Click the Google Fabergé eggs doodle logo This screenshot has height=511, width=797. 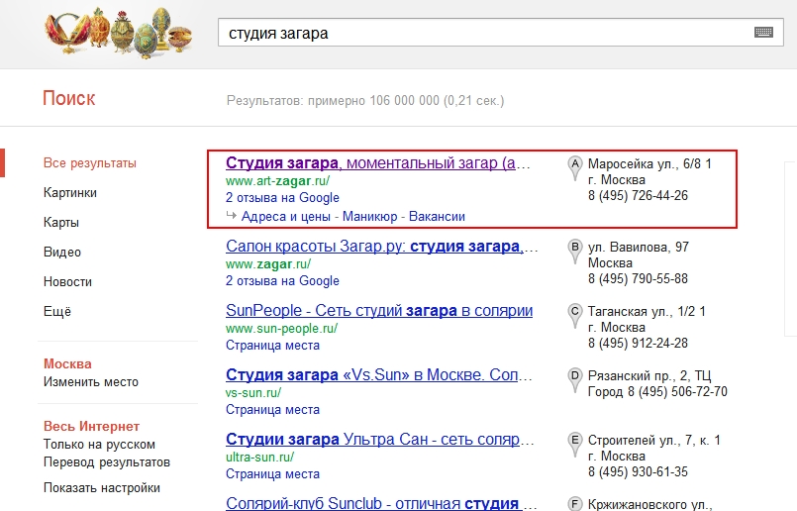[x=118, y=32]
